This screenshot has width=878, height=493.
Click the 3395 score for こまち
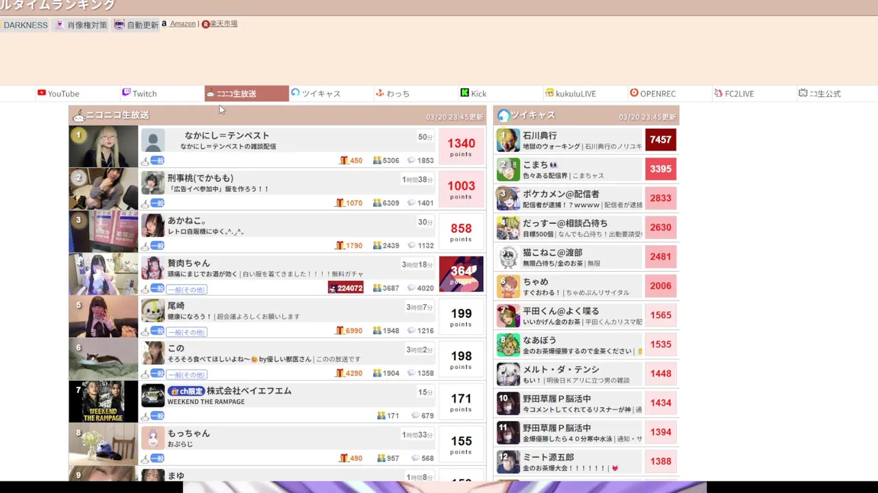pyautogui.click(x=661, y=169)
